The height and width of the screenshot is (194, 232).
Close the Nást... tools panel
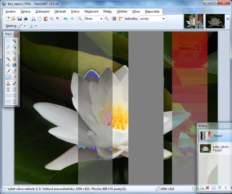16,34
